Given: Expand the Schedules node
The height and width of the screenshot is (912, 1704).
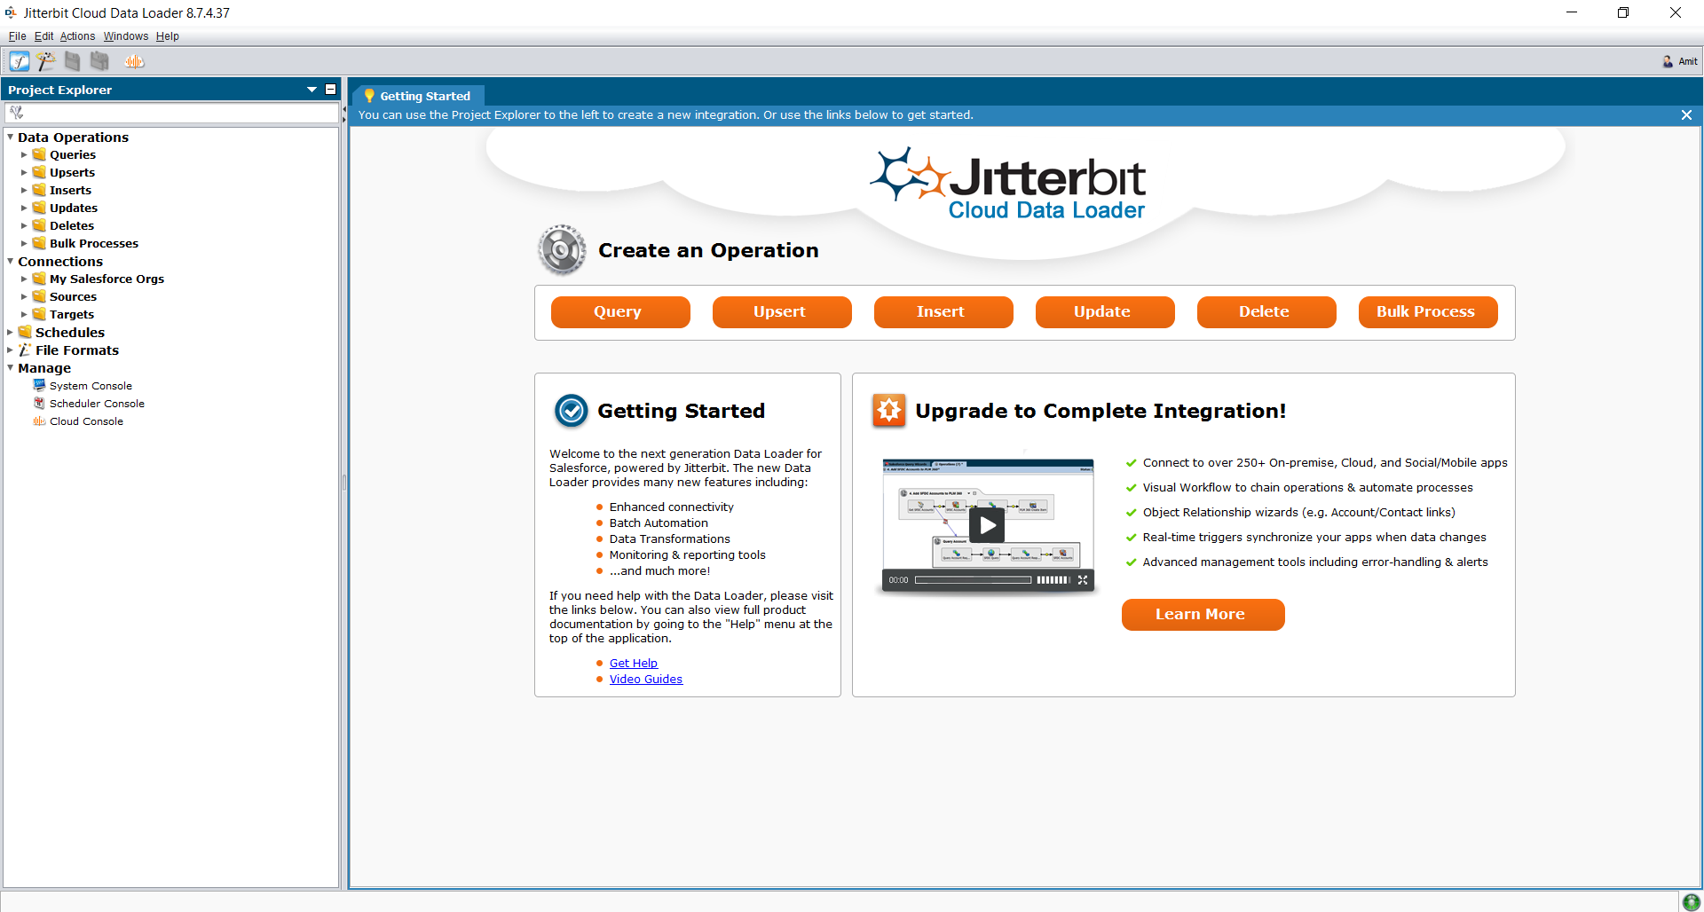Looking at the screenshot, I should click(x=11, y=333).
